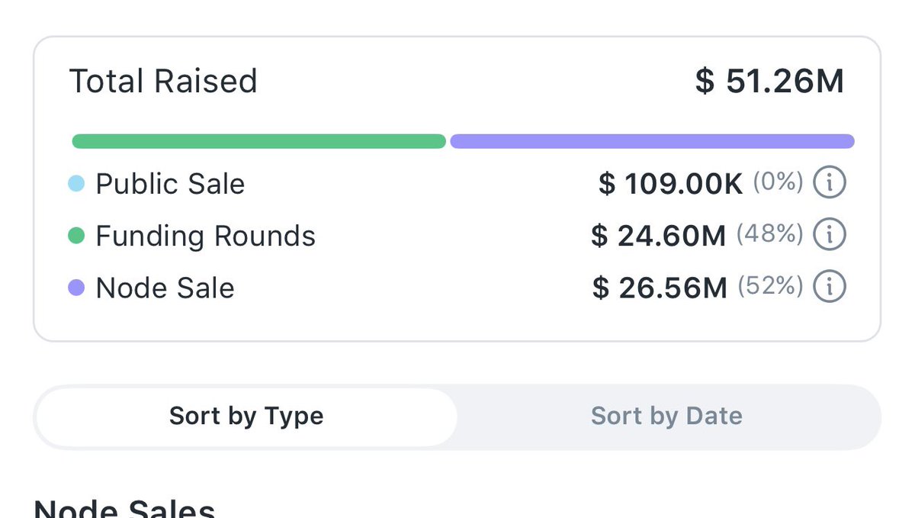Click the green segment of the progress bar
Image resolution: width=915 pixels, height=518 pixels.
[x=258, y=141]
